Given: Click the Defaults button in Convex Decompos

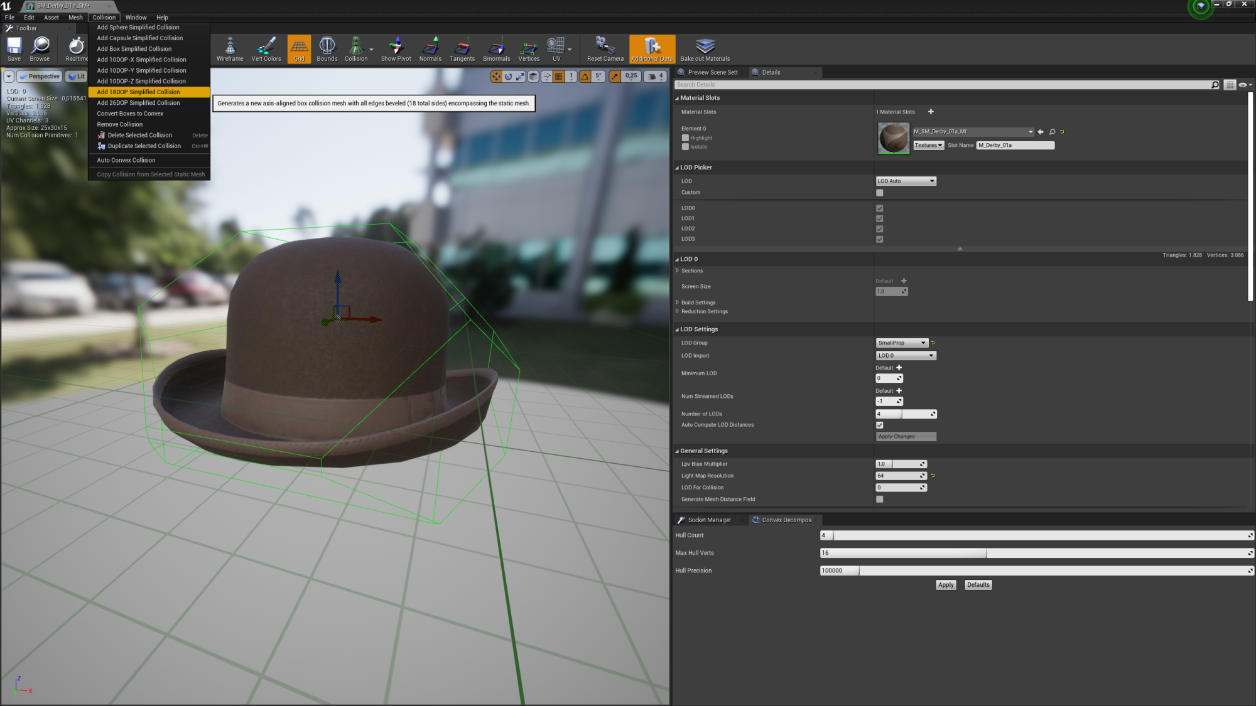Looking at the screenshot, I should pyautogui.click(x=977, y=584).
